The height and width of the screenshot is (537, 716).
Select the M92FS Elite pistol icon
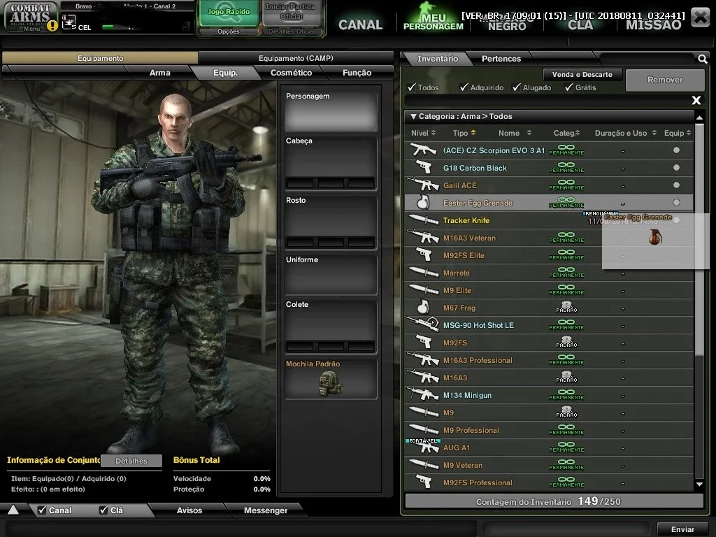tap(424, 255)
